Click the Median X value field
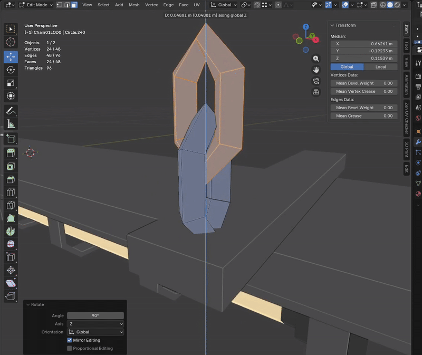 (364, 43)
